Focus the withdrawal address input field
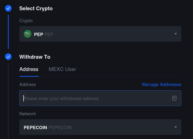The height and width of the screenshot is (139, 193). click(94, 98)
